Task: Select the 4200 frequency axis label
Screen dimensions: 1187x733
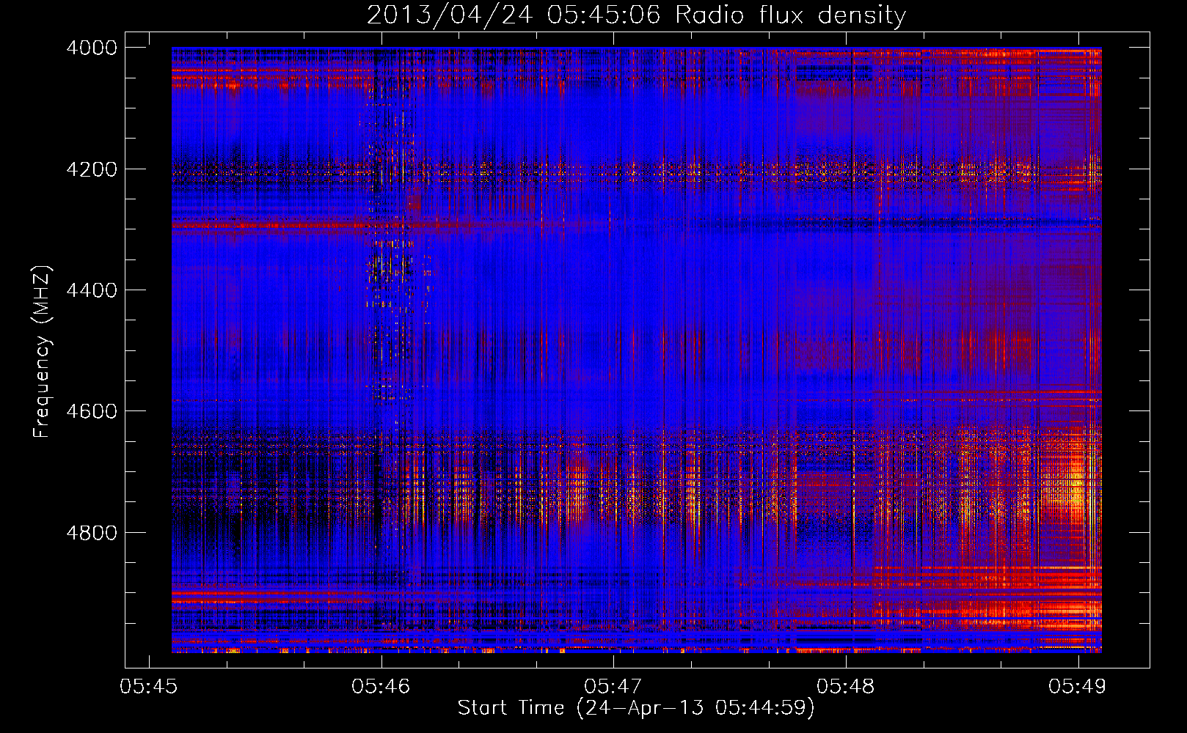Action: point(91,169)
